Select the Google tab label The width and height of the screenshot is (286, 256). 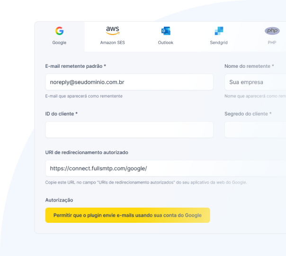[59, 43]
